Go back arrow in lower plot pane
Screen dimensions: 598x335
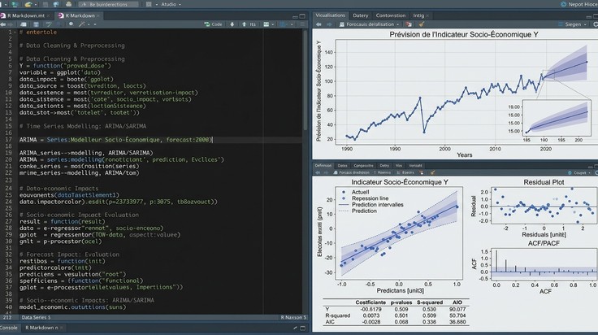pyautogui.click(x=318, y=173)
